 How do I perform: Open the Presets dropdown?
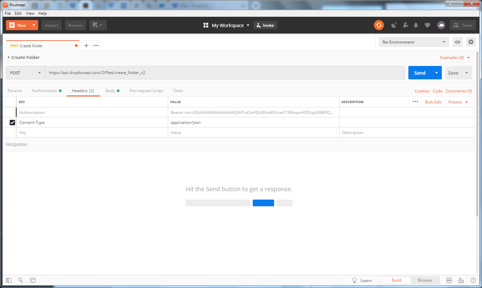(458, 102)
